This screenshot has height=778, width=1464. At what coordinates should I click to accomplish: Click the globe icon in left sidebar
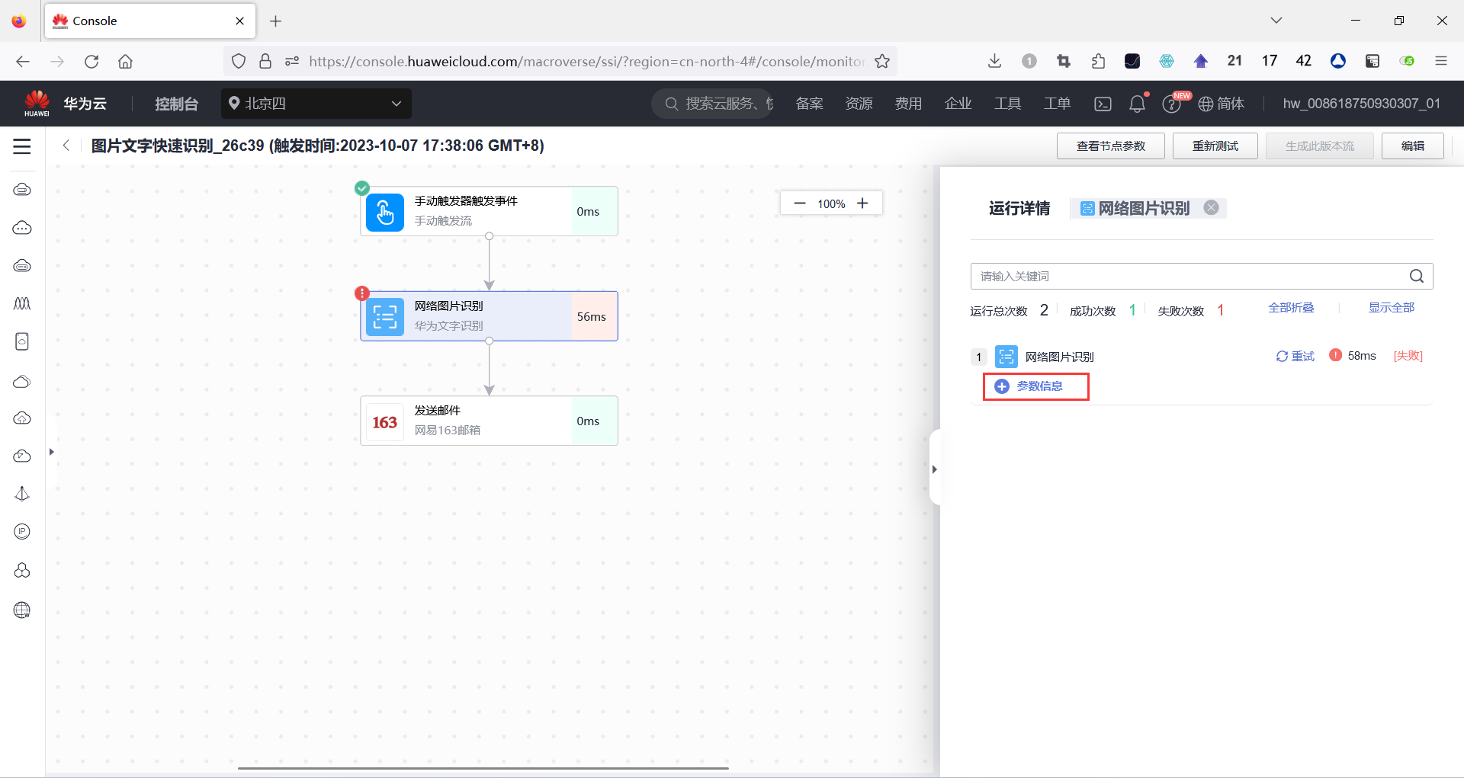pyautogui.click(x=22, y=610)
